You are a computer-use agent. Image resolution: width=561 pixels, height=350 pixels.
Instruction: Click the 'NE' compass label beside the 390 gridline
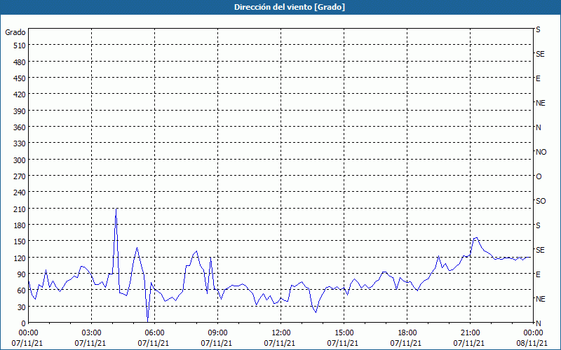point(540,103)
